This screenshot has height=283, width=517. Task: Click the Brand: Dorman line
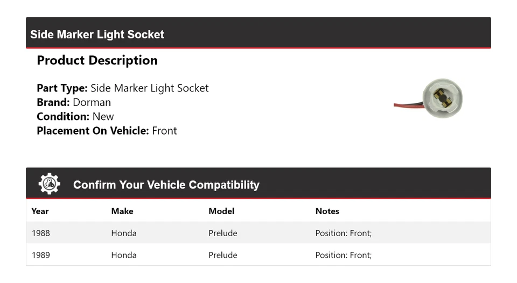[x=74, y=102]
